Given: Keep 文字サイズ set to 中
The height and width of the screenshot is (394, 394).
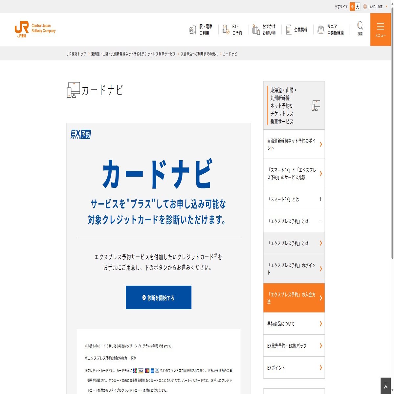Looking at the screenshot, I should pyautogui.click(x=352, y=6).
